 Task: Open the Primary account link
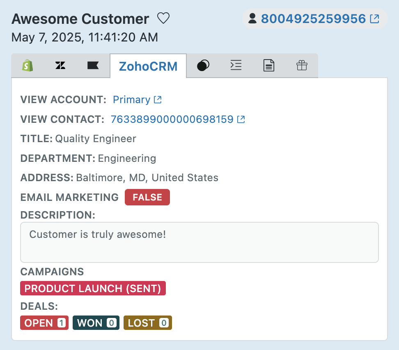(x=131, y=99)
